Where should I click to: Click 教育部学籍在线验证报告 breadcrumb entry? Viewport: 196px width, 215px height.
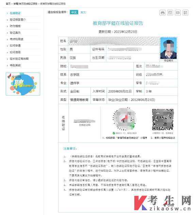(53, 4)
